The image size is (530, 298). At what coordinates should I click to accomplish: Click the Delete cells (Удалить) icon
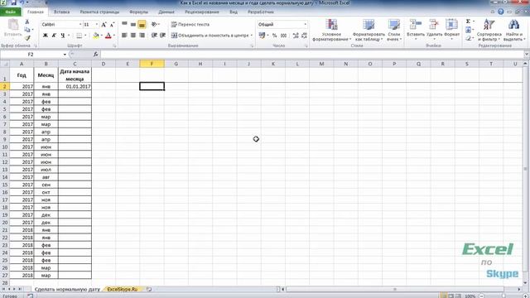tap(434, 24)
